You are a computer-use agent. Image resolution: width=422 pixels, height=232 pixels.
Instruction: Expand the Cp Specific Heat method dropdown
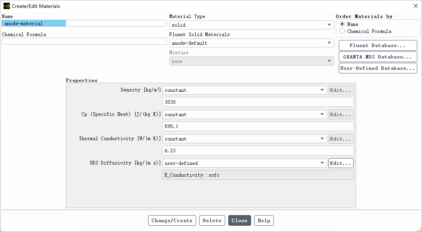pos(244,115)
